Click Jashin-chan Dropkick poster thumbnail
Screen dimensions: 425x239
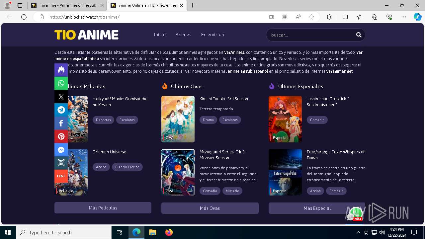(x=285, y=119)
